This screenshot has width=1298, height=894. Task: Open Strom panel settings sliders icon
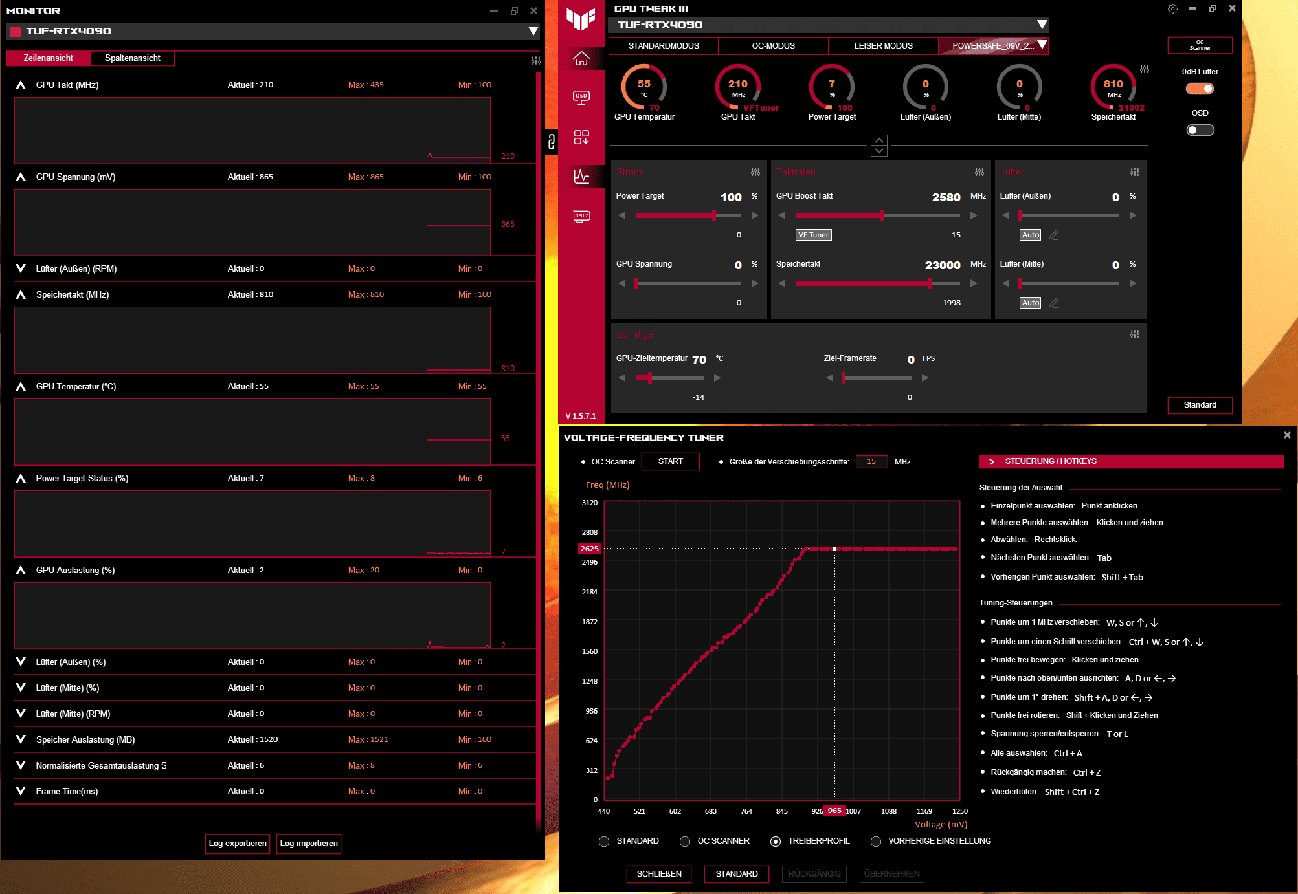click(755, 172)
